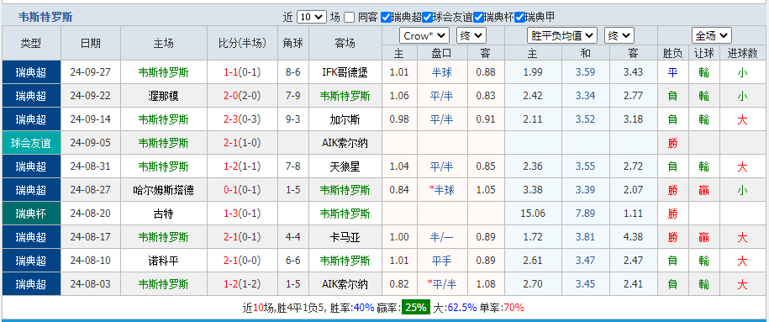Open the 2-1(0-1) score on 24-08-17
Viewport: 769px width, 322px height.
(x=242, y=237)
